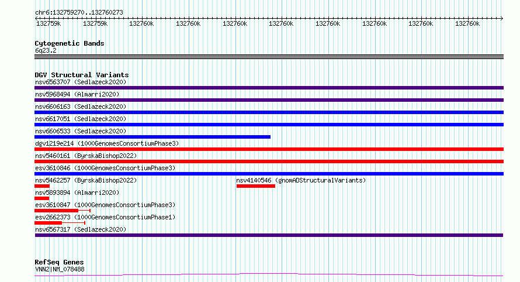Select the nsv5460161 red variant bar
520x282 pixels.
point(269,161)
